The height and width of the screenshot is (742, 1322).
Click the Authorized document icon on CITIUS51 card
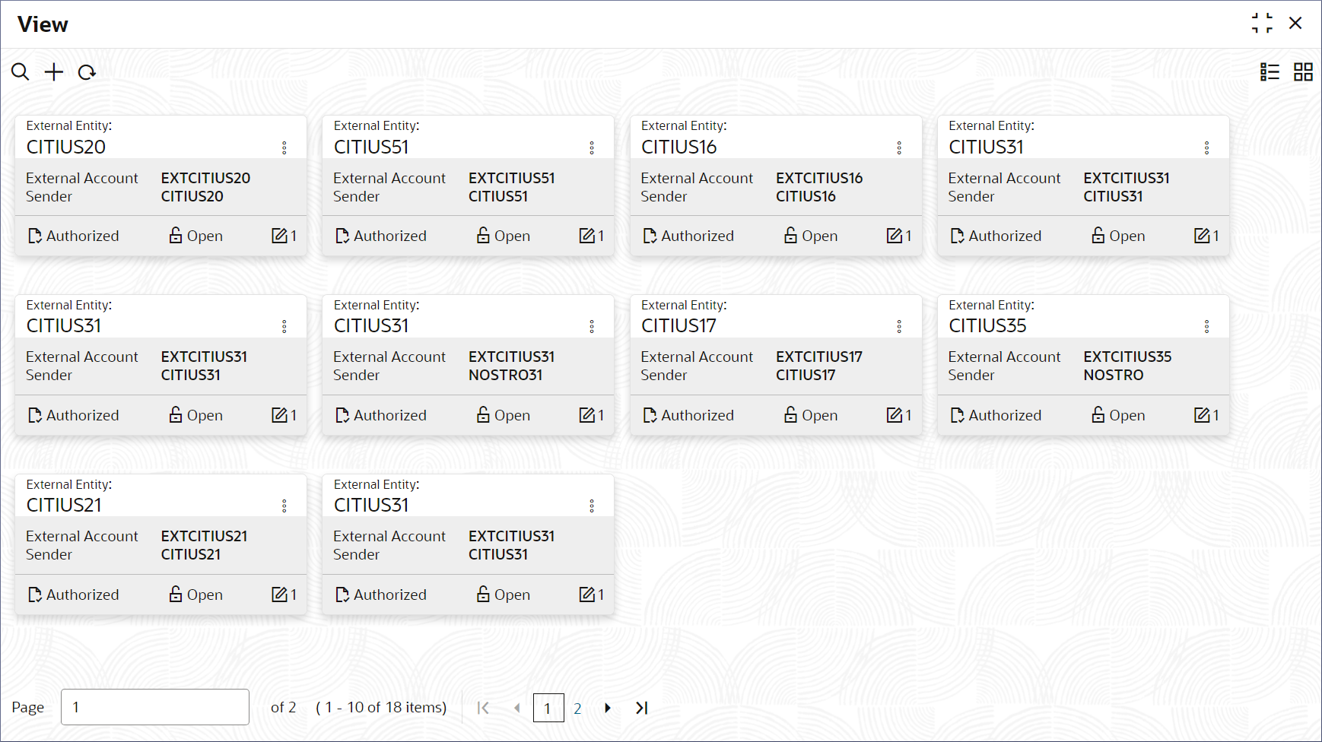[x=342, y=236]
